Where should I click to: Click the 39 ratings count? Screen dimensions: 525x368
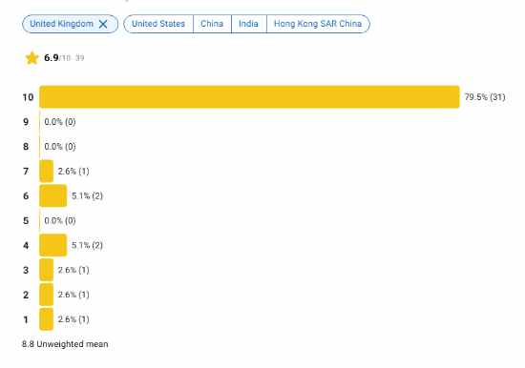79,58
